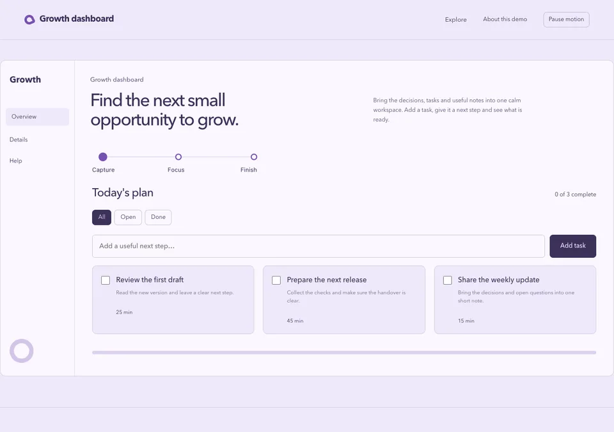Click the circular ring icon in the sidebar
This screenshot has width=614, height=432.
tap(22, 351)
